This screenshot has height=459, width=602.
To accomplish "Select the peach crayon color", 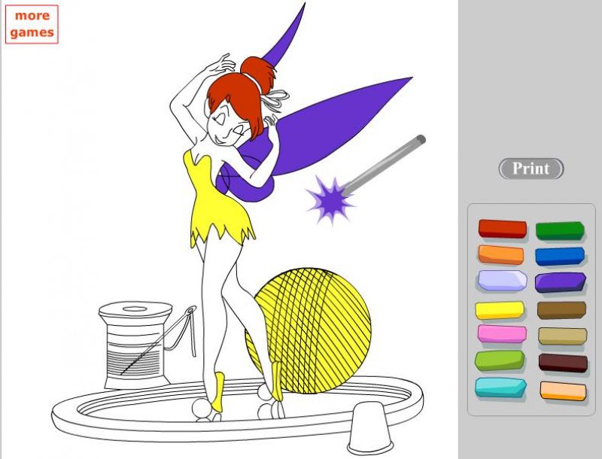I will click(563, 391).
